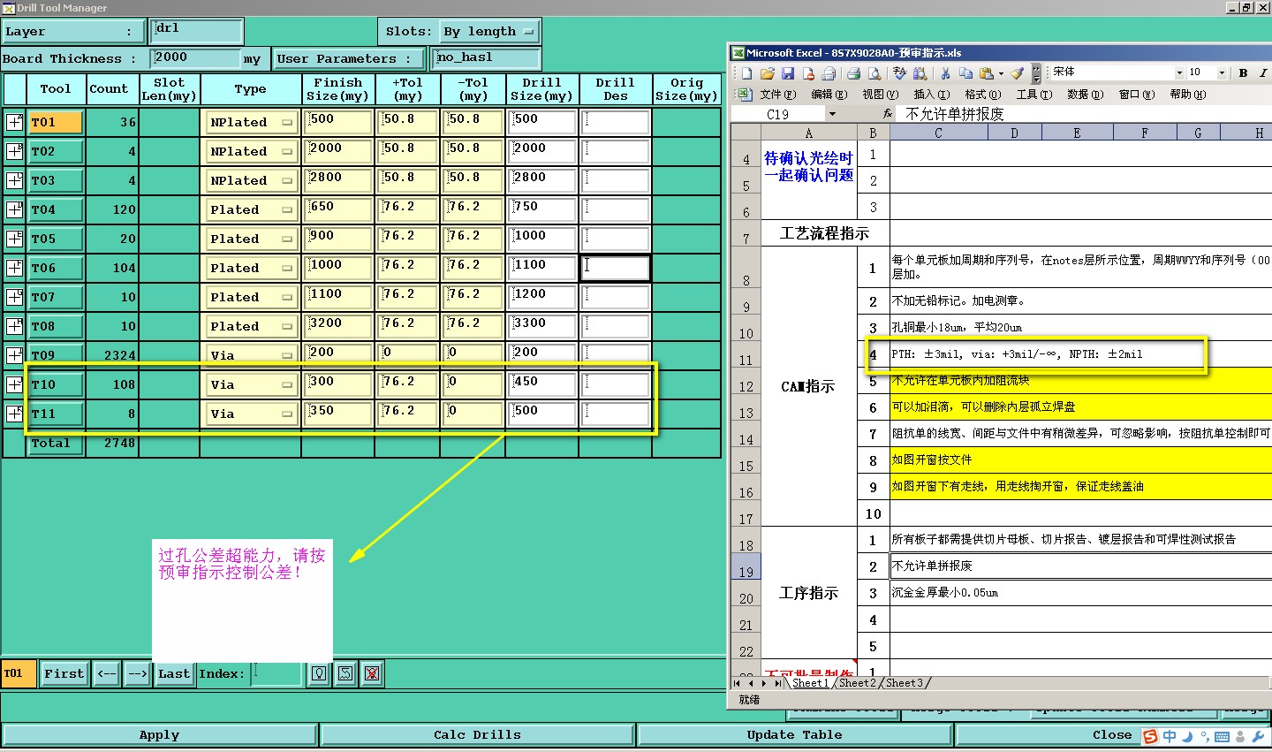Image resolution: width=1272 pixels, height=752 pixels.
Task: Switch to the Sheet2 tab in Excel
Action: pos(858,683)
